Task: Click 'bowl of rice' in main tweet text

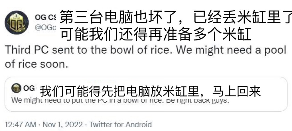Action: tap(141, 50)
